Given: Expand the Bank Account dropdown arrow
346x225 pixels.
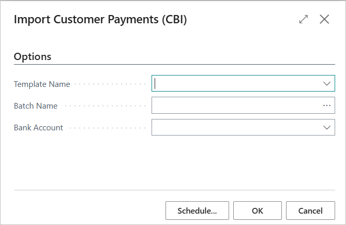Looking at the screenshot, I should 326,127.
